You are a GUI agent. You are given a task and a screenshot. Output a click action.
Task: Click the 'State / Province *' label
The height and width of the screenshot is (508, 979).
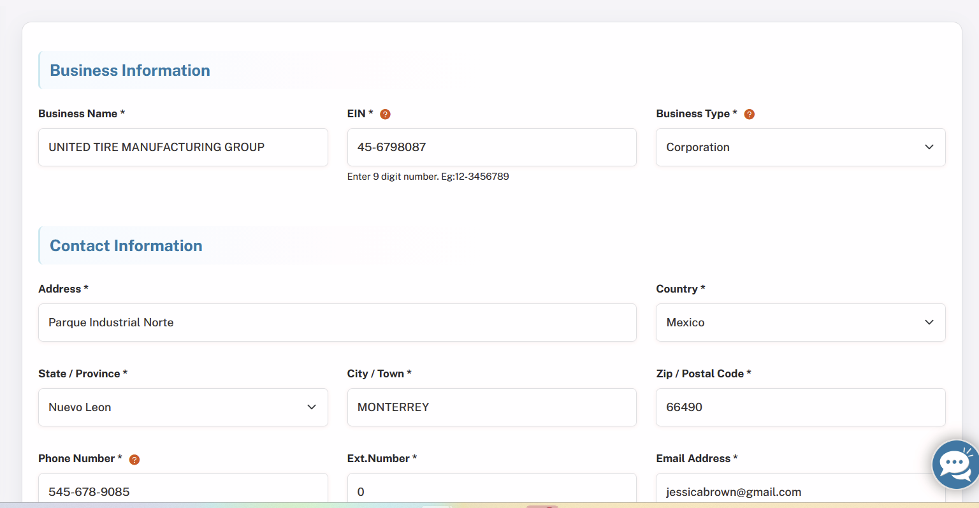pos(83,374)
